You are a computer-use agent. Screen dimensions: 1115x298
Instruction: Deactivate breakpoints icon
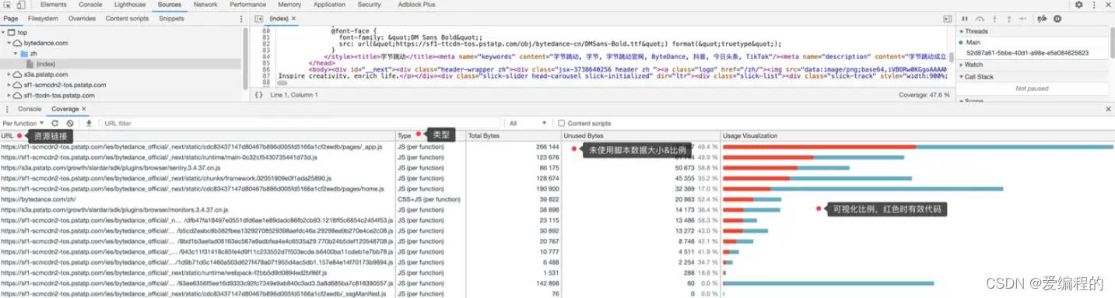[x=1042, y=18]
